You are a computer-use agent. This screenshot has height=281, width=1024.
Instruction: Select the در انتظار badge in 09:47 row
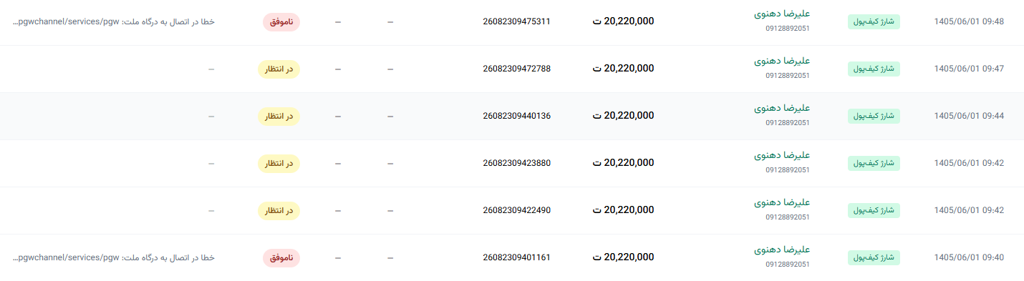tap(279, 69)
